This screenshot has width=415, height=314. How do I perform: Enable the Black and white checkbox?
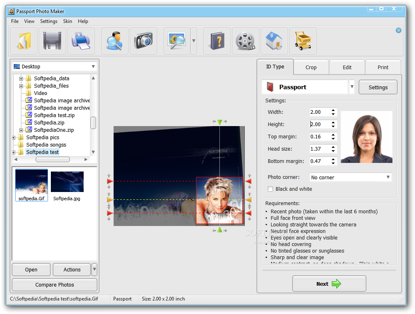tap(270, 189)
